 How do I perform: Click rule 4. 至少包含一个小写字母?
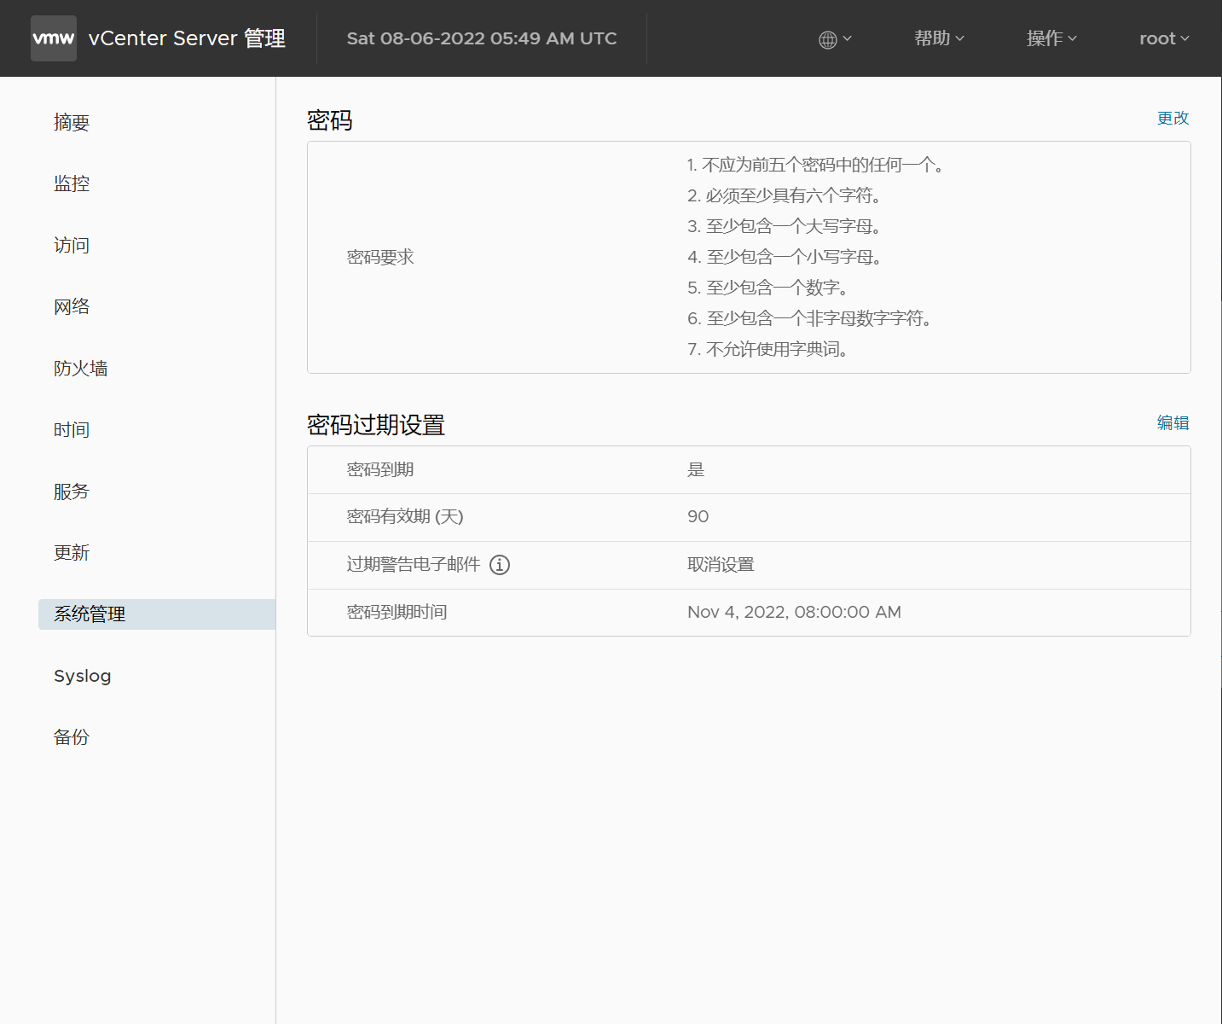click(x=785, y=257)
